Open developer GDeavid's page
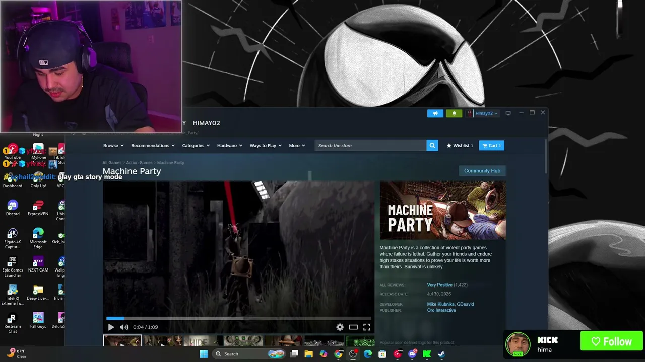This screenshot has height=362, width=645. point(465,304)
